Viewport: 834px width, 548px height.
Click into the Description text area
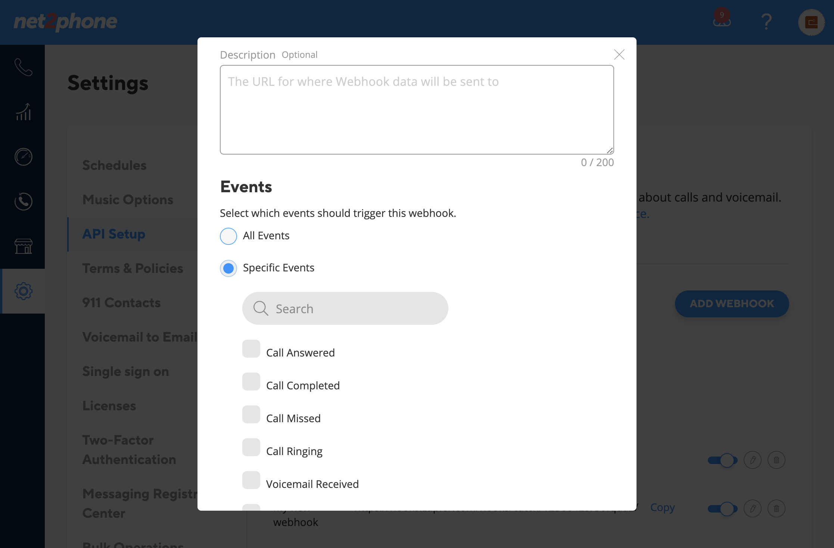[x=417, y=110]
